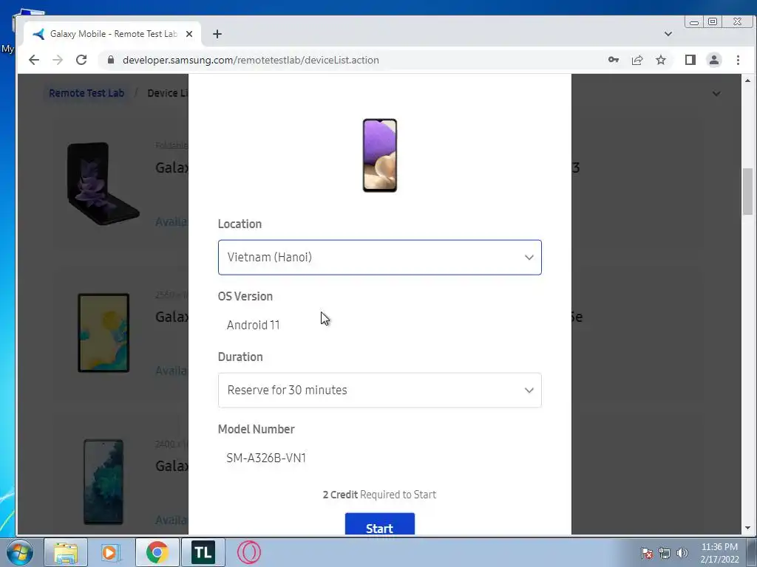The height and width of the screenshot is (567, 757).
Task: Click the Action Center flag tray icon
Action: click(x=647, y=553)
